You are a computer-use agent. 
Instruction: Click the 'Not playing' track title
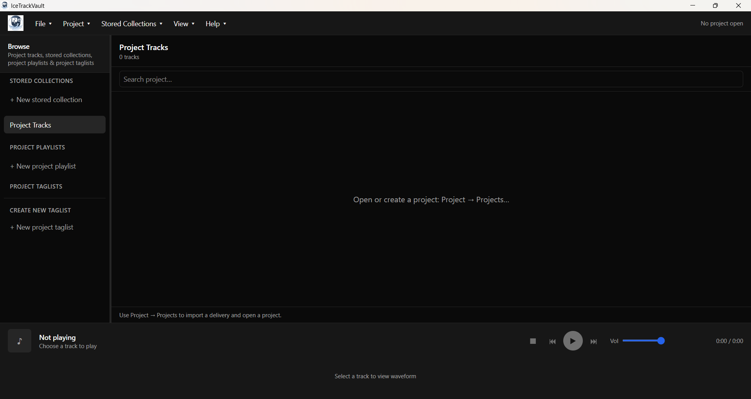57,337
